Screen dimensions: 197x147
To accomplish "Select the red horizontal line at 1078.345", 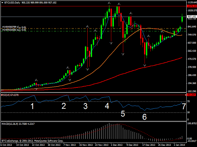I will point(94,6).
